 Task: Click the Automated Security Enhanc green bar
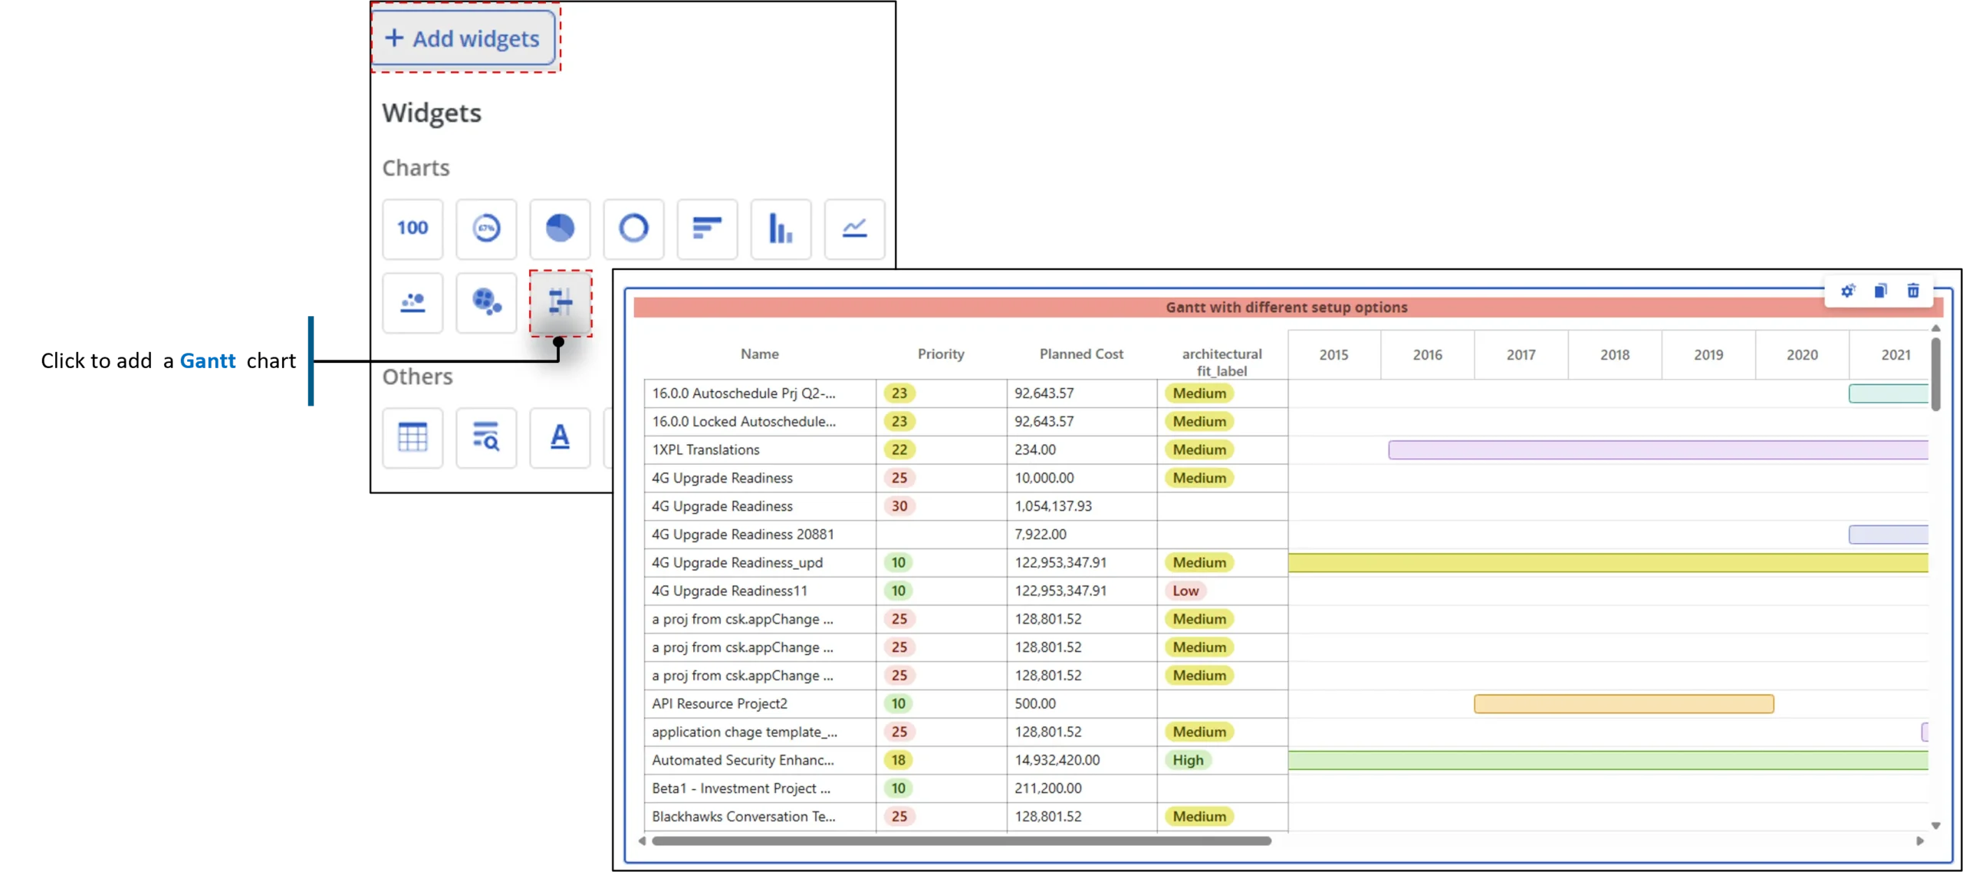[x=1608, y=760]
